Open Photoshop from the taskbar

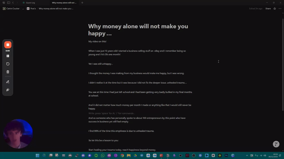tap(226, 155)
